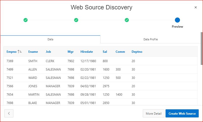Open More Detail options
Image resolution: width=203 pixels, height=122 pixels.
click(154, 113)
